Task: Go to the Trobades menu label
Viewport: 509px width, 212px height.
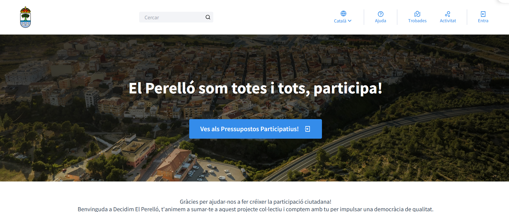Action: [x=417, y=21]
